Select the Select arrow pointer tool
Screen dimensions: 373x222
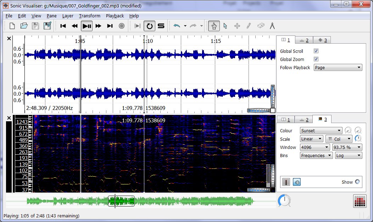225,26
